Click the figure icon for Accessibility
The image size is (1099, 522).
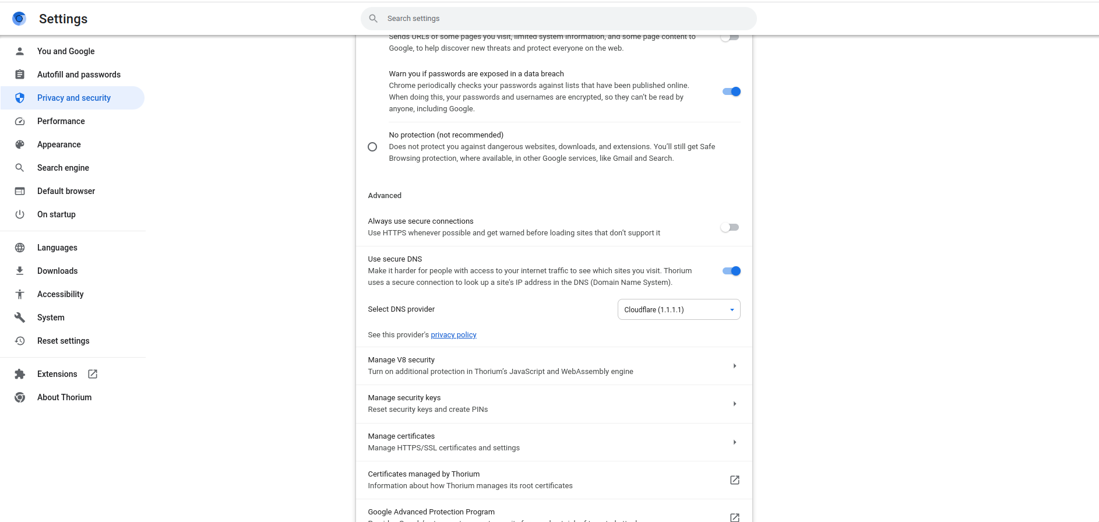[20, 294]
